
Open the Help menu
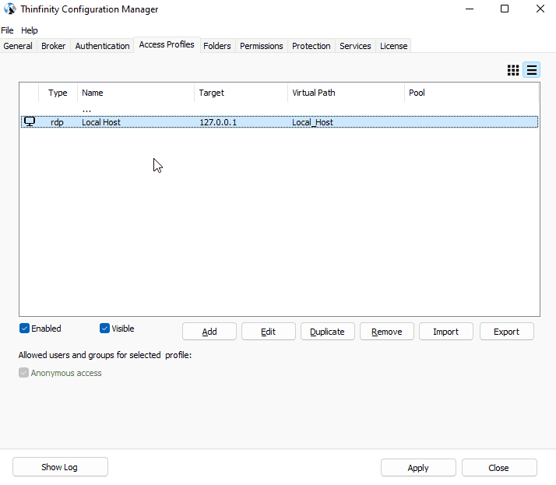(x=30, y=30)
